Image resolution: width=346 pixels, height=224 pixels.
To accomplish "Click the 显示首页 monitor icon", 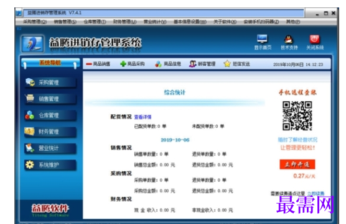I will 263,39.
